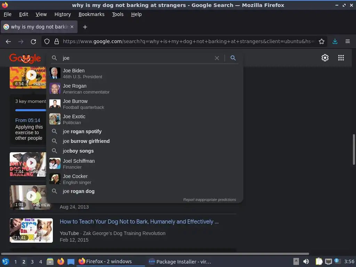
Task: Click Report inappropriate predictions link
Action: (210, 200)
